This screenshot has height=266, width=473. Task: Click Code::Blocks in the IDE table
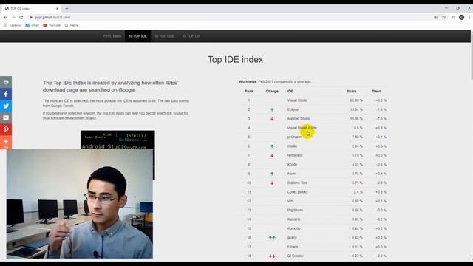click(x=297, y=192)
